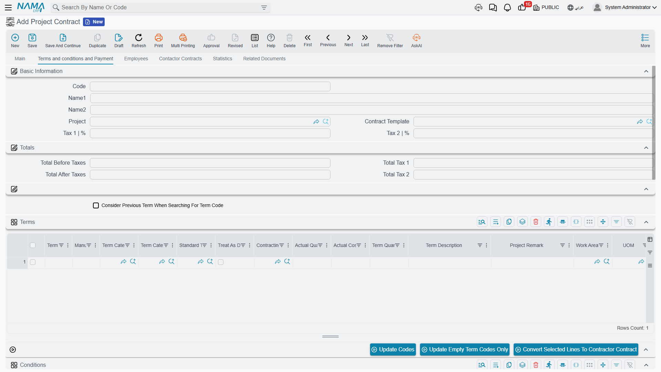The width and height of the screenshot is (661, 372).
Task: Toggle Consider Previous Term checkbox
Action: tap(96, 205)
